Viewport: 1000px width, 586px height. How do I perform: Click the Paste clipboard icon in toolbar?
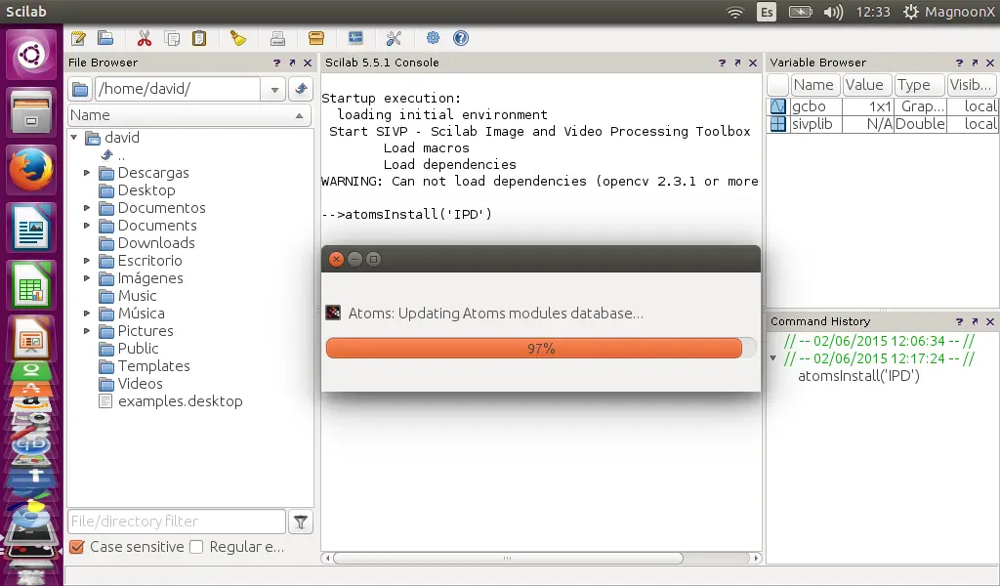coord(199,38)
